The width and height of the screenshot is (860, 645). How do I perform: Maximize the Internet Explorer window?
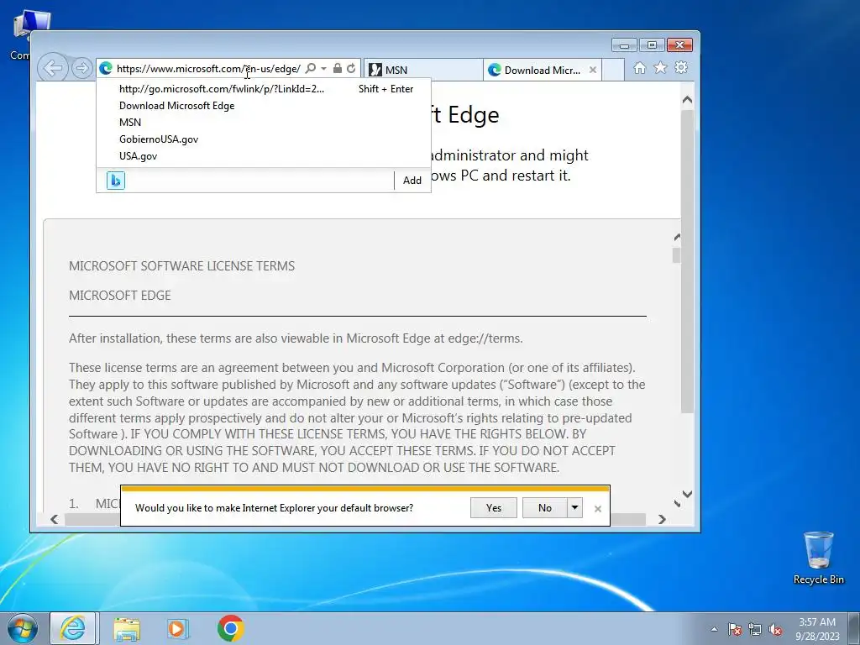point(652,45)
